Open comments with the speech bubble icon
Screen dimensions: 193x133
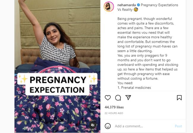pos(118,98)
